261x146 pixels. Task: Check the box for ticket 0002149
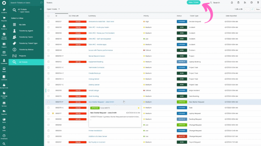tap(48, 50)
